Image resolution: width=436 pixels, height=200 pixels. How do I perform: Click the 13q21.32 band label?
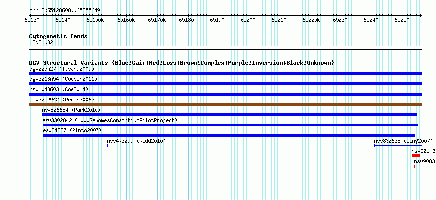[x=41, y=43]
